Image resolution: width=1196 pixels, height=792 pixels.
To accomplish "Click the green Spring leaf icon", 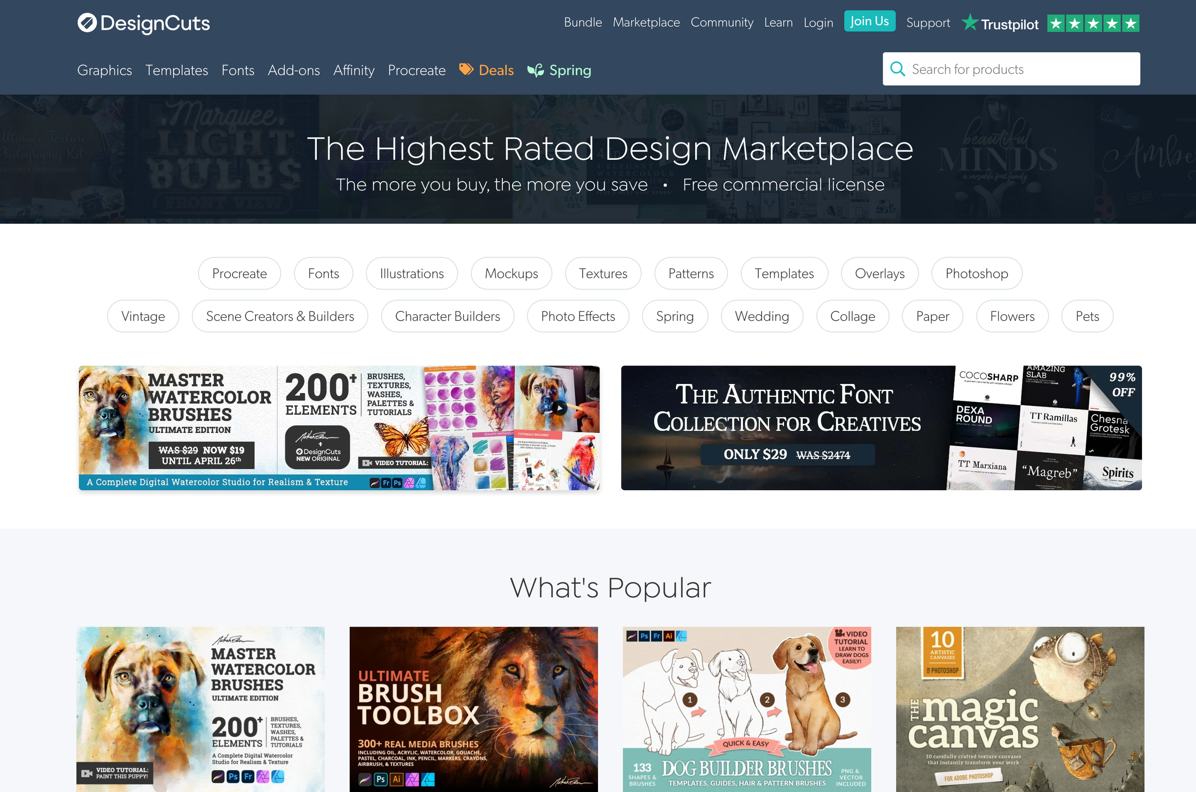I will point(536,70).
